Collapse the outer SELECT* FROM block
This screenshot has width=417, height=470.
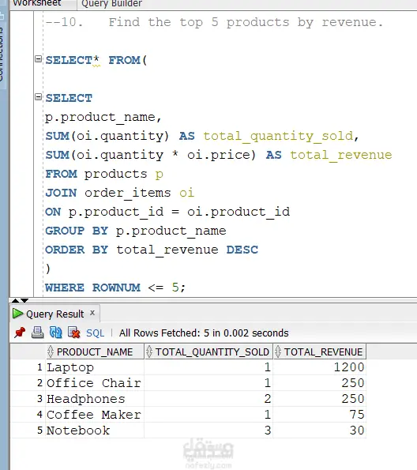pos(38,59)
